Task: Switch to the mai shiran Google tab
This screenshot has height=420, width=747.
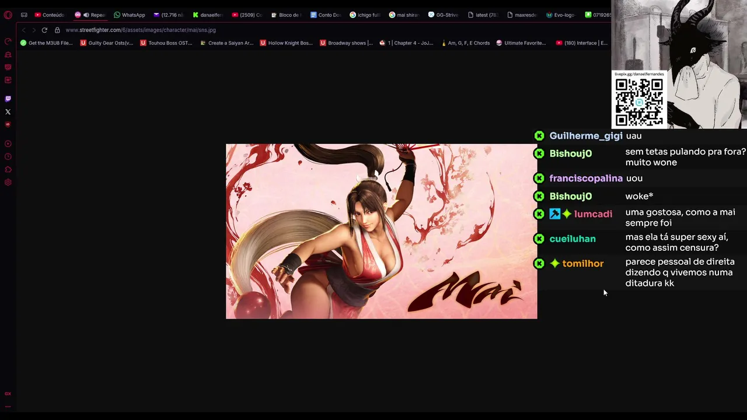Action: (x=404, y=15)
